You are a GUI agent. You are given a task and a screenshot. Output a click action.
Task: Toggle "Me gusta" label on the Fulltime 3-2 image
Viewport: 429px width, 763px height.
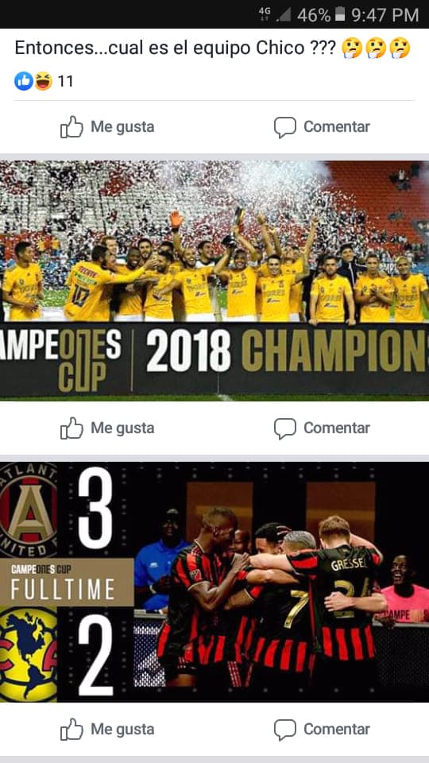pos(122,730)
